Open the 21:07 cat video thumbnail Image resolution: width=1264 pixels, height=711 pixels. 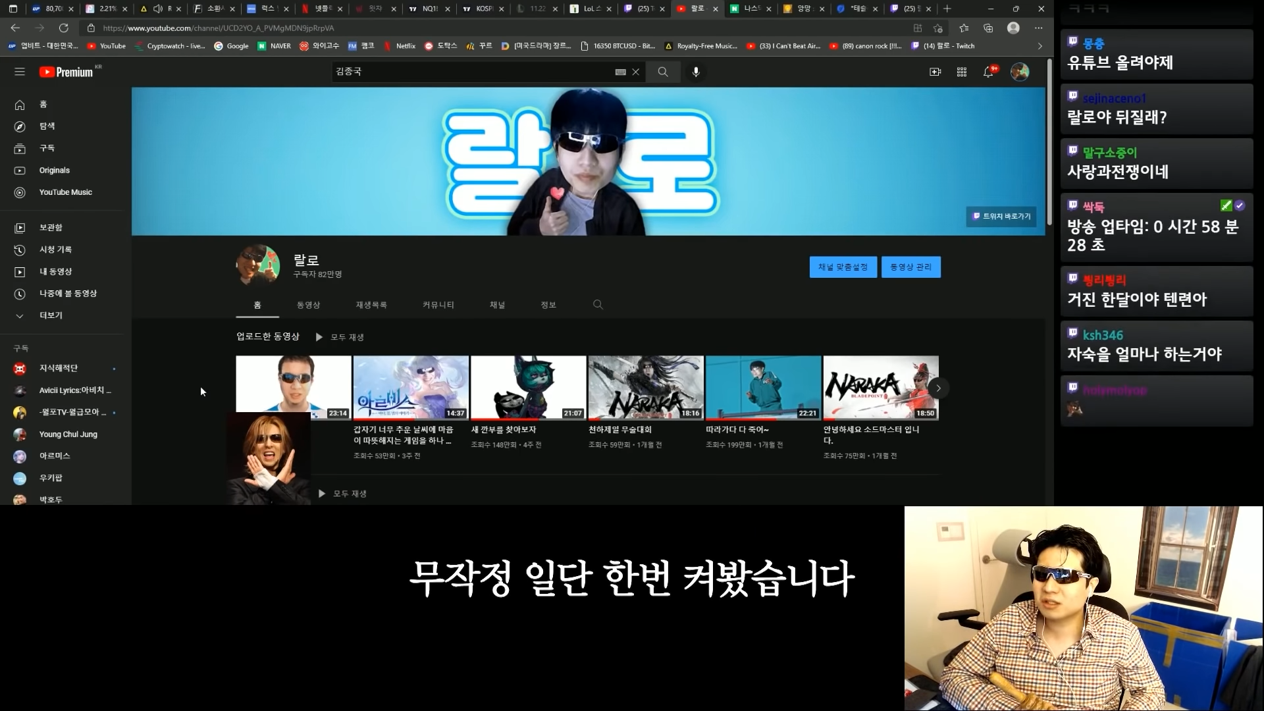pos(529,388)
